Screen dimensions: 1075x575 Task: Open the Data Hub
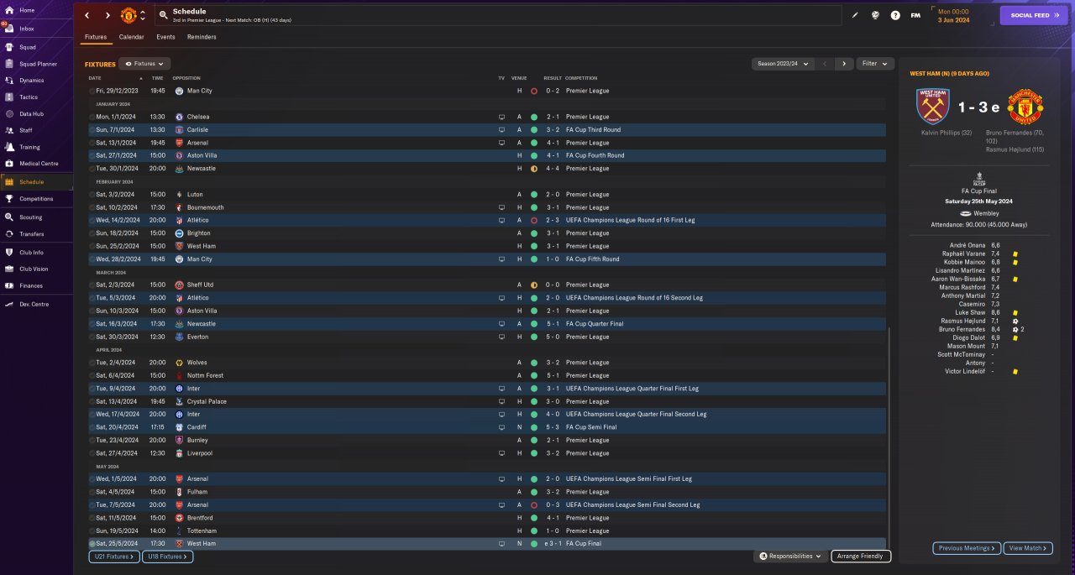[x=31, y=113]
